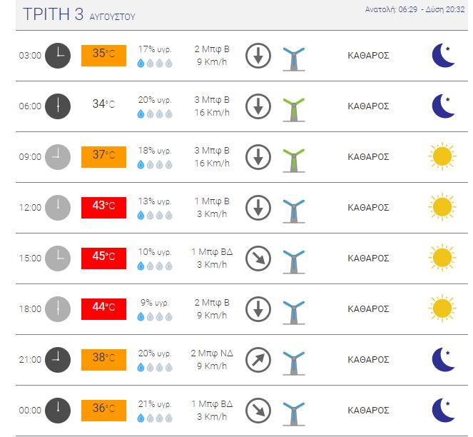Click the red 44°C temperature badge

tap(103, 308)
